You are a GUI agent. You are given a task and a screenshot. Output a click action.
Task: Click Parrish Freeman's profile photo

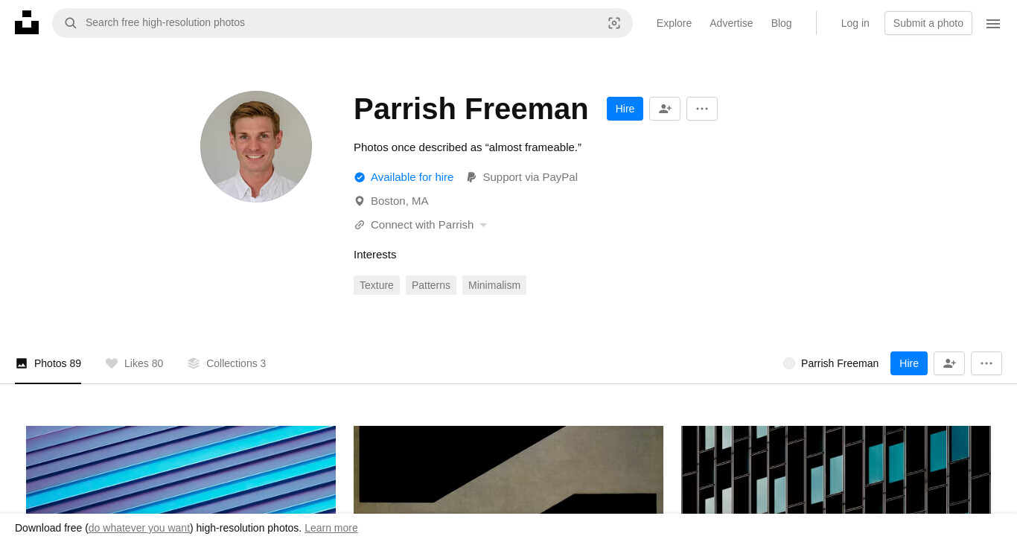256,147
